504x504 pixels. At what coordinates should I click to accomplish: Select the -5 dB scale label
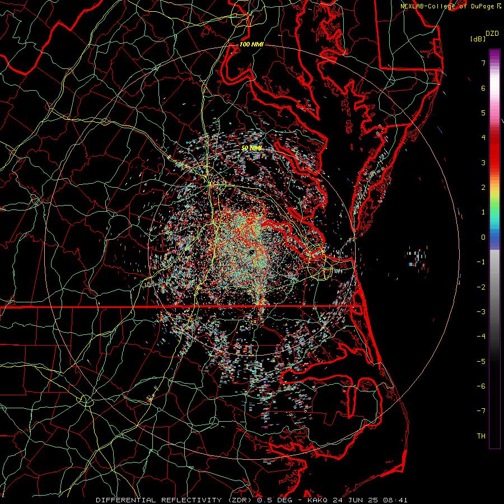[481, 361]
